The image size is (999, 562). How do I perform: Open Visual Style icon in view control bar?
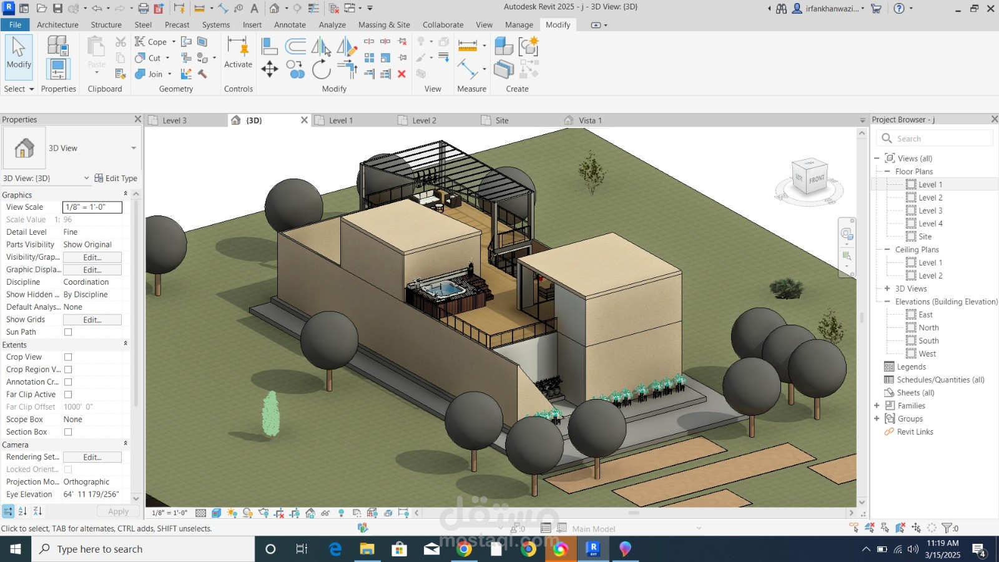[x=216, y=513]
